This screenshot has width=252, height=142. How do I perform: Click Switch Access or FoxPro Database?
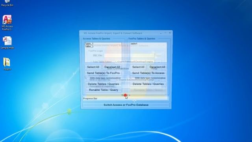coord(126,105)
